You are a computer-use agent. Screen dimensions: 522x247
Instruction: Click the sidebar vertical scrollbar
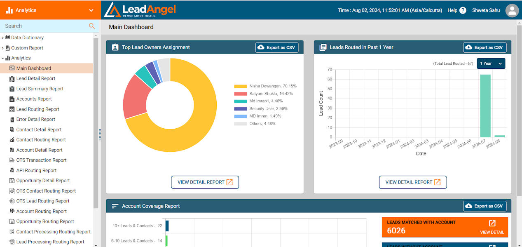click(96, 124)
